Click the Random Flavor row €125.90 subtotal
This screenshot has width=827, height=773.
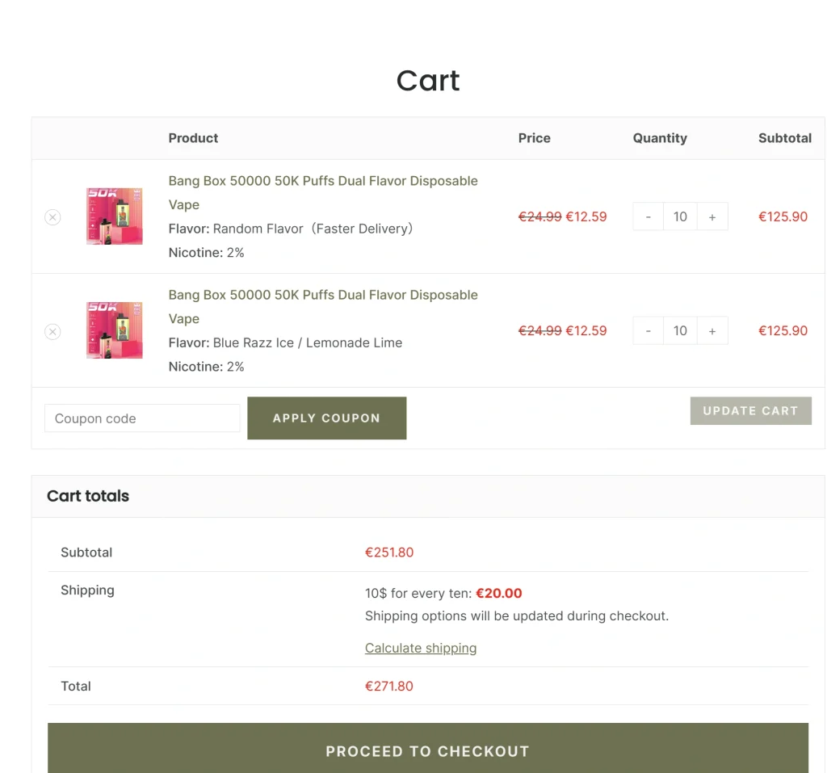point(783,216)
